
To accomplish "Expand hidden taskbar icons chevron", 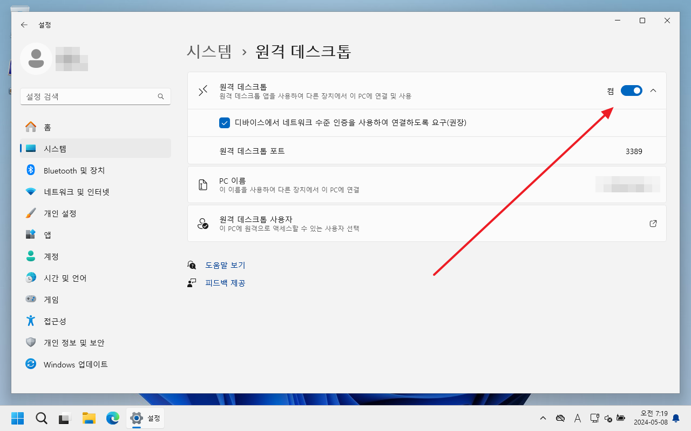I will click(543, 418).
